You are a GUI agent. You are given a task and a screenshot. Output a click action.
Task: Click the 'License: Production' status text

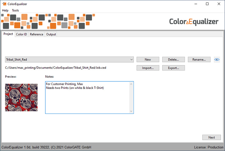point(209,147)
